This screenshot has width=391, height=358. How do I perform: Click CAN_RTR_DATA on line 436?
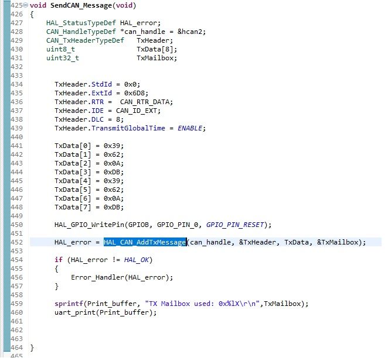pyautogui.click(x=145, y=102)
